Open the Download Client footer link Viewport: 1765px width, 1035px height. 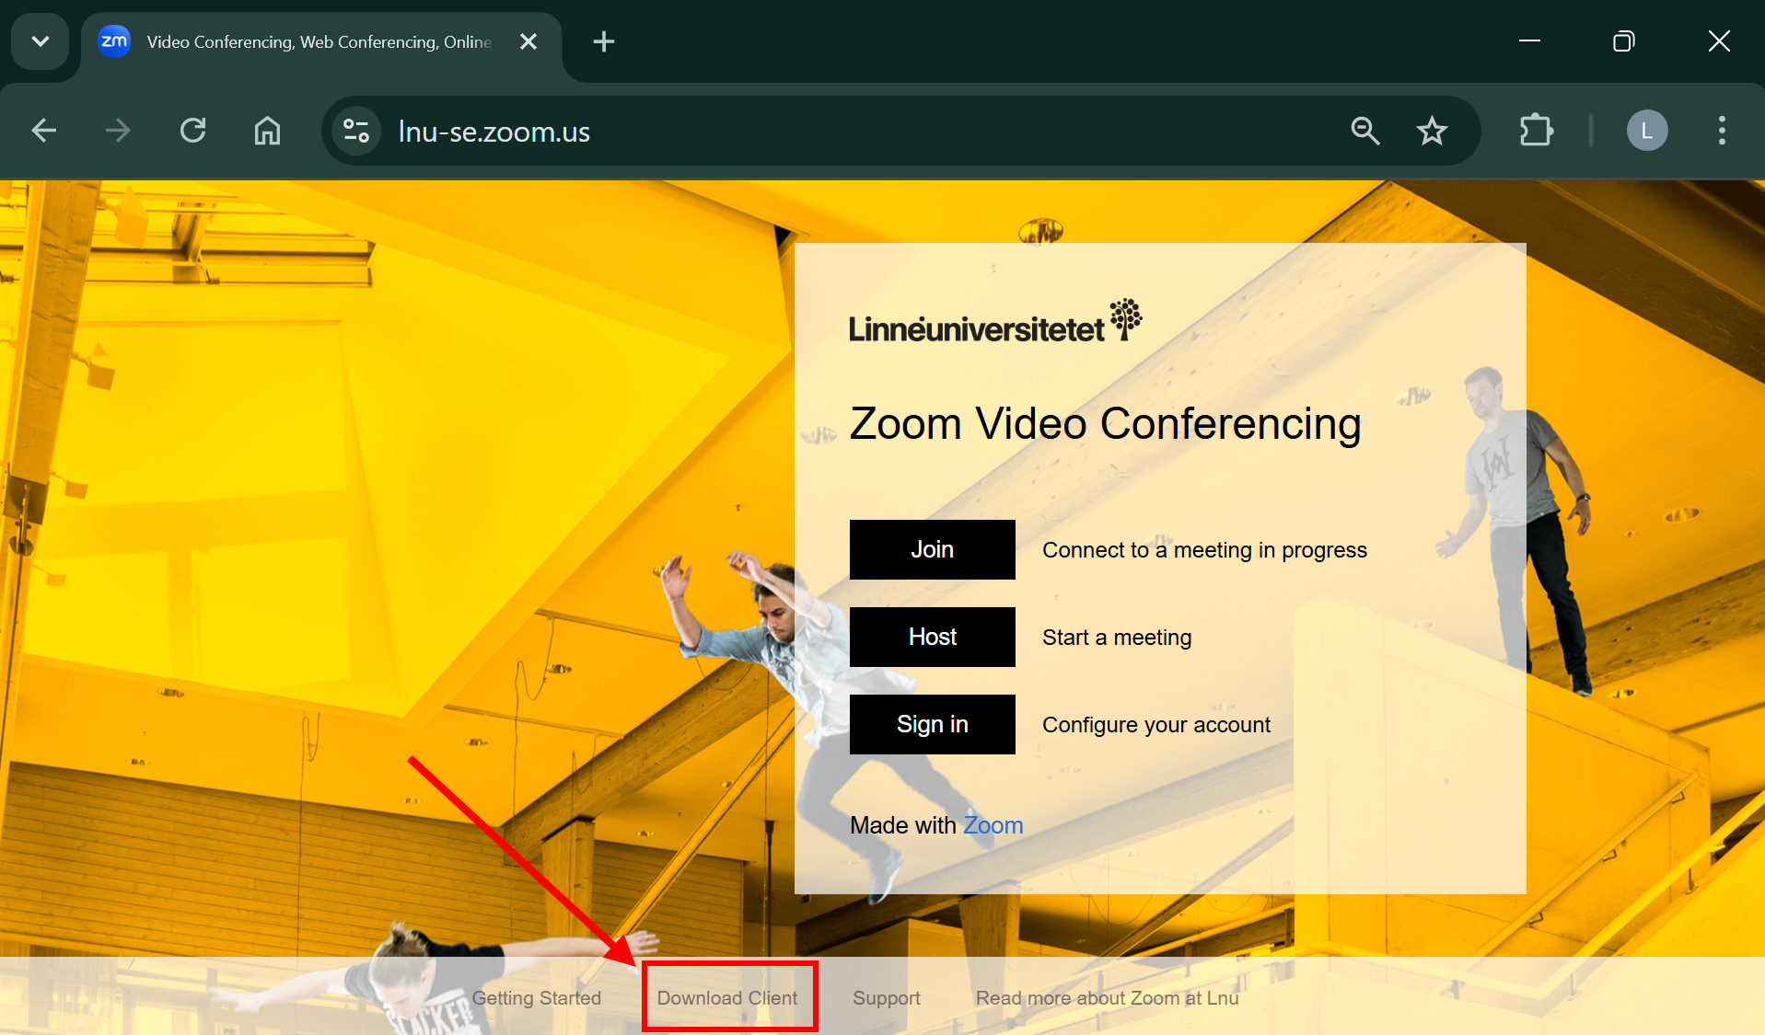coord(727,998)
